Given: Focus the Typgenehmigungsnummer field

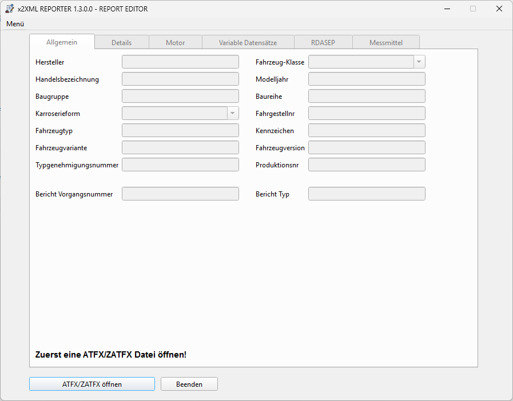Looking at the screenshot, I should 180,165.
